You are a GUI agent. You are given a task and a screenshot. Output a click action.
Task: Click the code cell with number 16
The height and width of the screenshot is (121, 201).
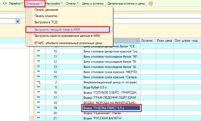(52, 93)
